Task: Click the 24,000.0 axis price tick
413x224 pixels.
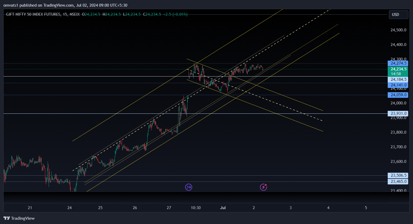Action: click(x=398, y=103)
